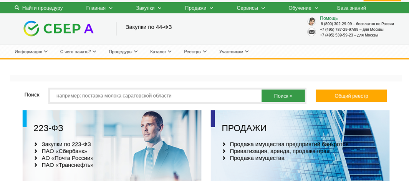Click the СБЕР А logo
This screenshot has width=409, height=181.
pos(58,28)
